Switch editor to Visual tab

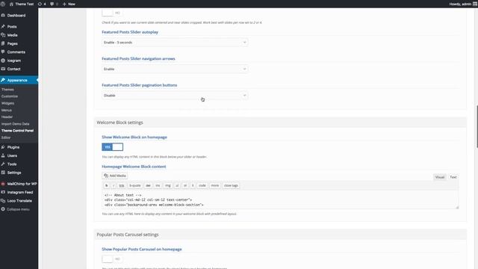pos(440,177)
